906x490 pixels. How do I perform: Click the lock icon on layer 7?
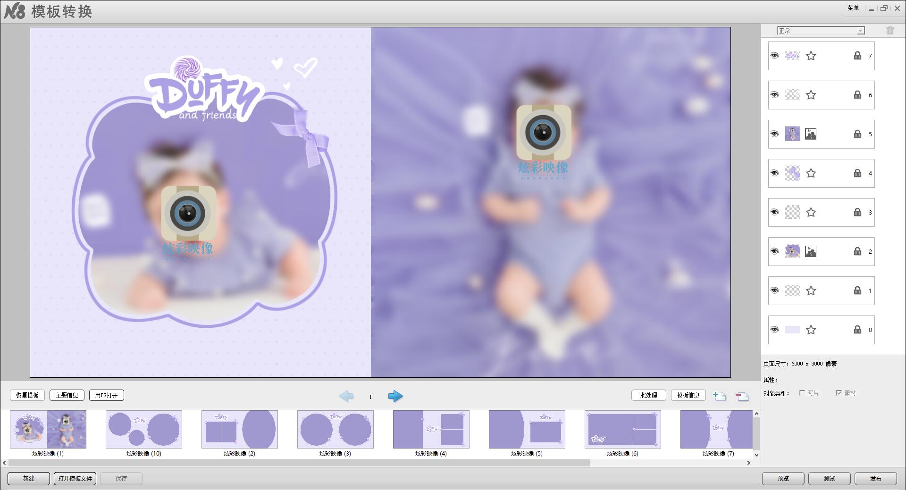[x=857, y=56]
